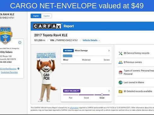Select the '2017 Toyota Rav4 XLE' heading
Viewport: 154px width, 115px height.
pos(51,35)
